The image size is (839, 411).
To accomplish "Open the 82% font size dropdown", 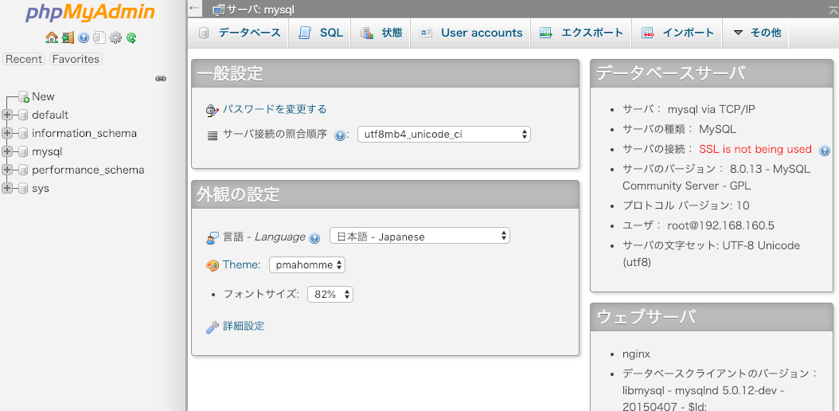I will pos(330,295).
